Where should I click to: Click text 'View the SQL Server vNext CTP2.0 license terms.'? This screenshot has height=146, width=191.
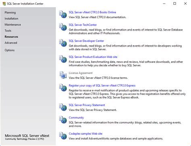point(98,78)
